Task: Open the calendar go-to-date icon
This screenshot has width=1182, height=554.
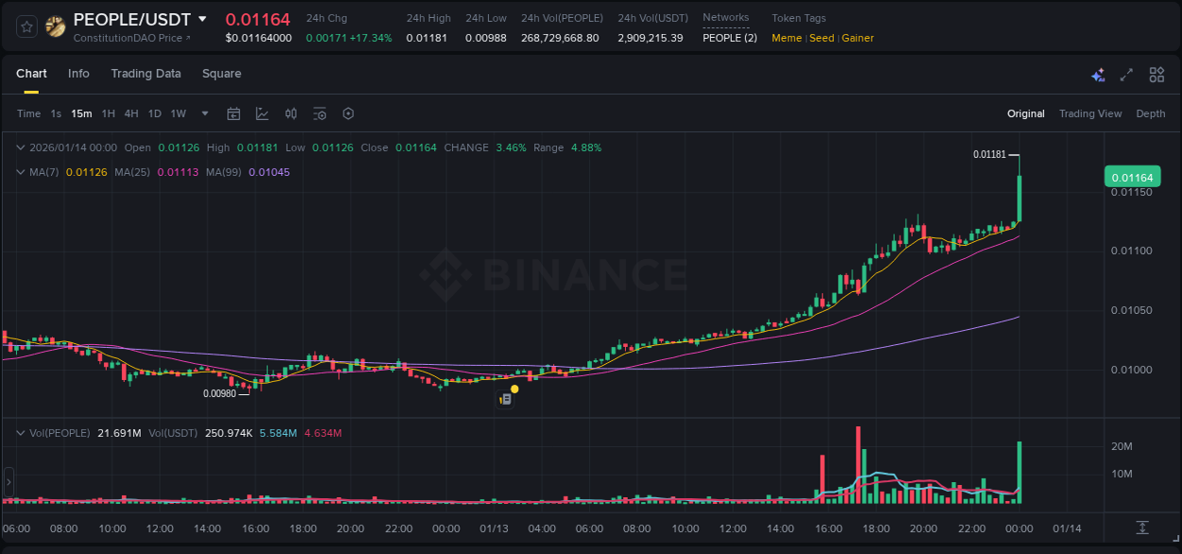Action: click(234, 113)
